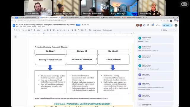Open the Border weight dropdown
Viewport: 190px width, 107px height.
coord(83,30)
